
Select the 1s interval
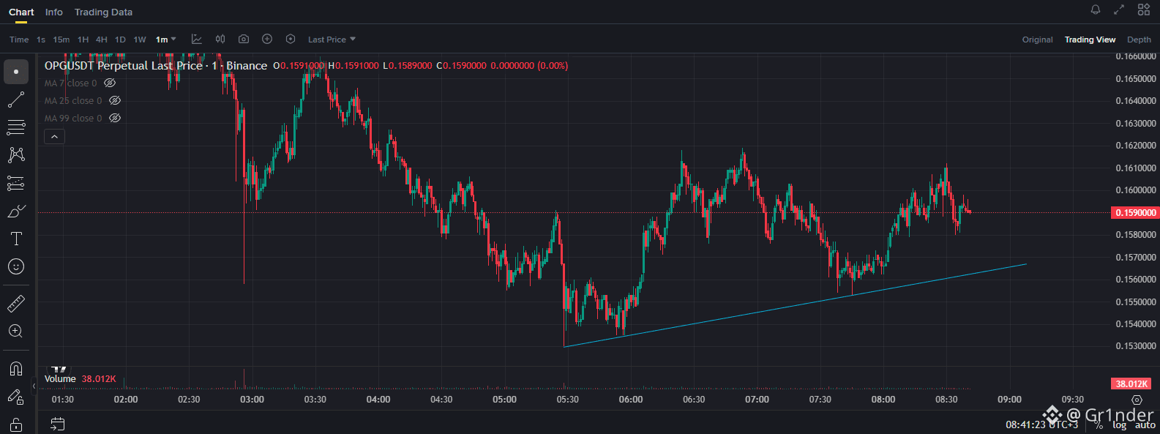click(41, 40)
